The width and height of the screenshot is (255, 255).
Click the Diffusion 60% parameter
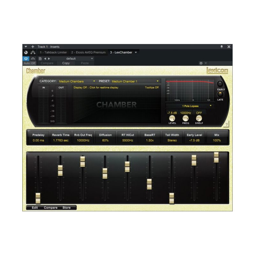pos(106,138)
